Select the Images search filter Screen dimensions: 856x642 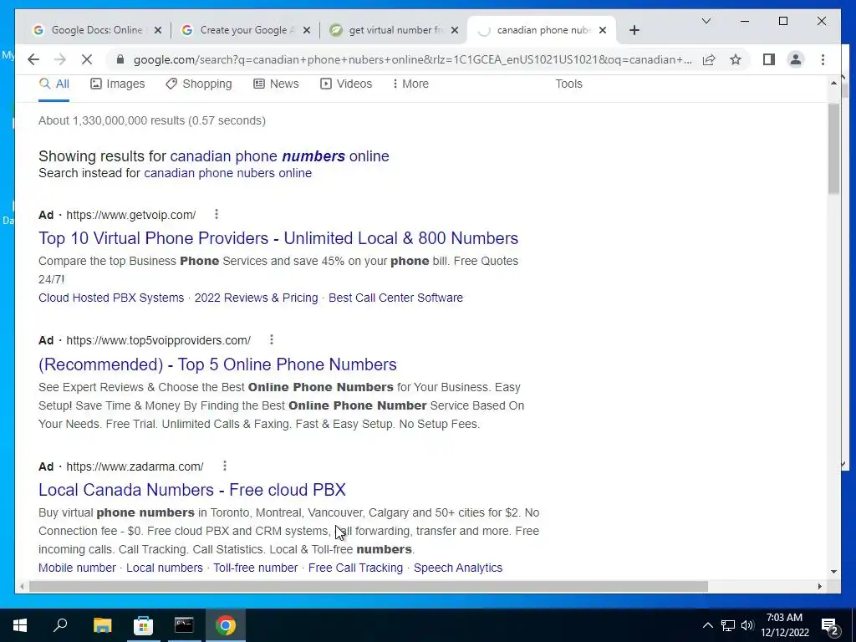117,84
